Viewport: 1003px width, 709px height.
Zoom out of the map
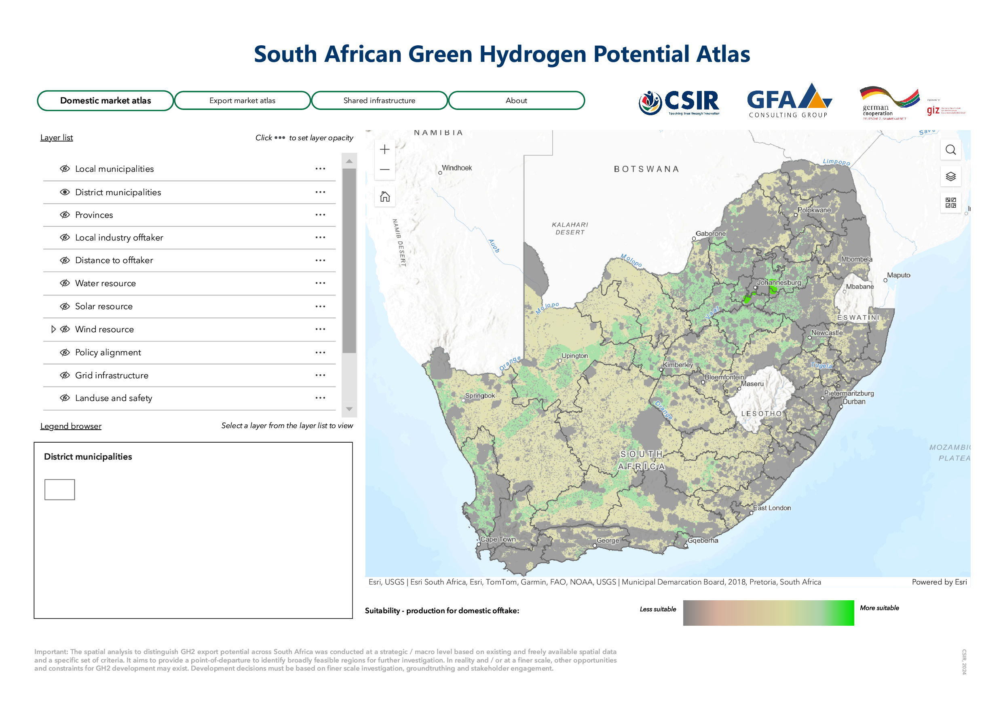click(384, 169)
